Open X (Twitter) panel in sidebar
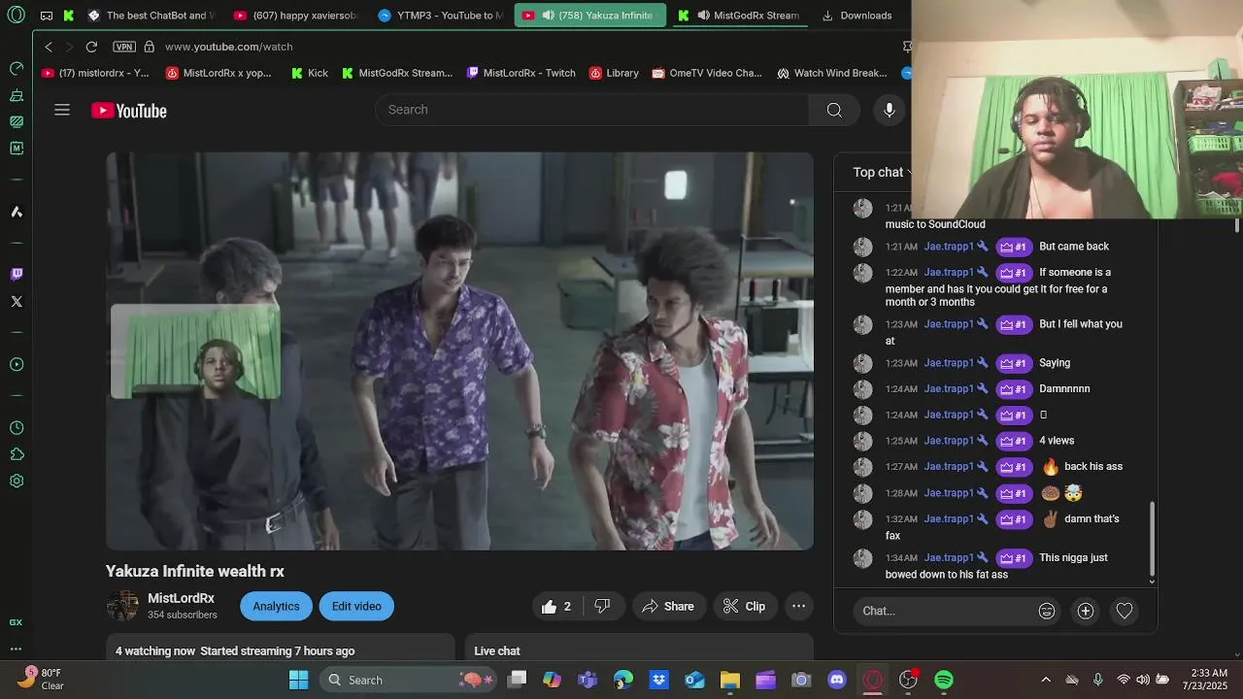The width and height of the screenshot is (1243, 699). click(x=17, y=302)
